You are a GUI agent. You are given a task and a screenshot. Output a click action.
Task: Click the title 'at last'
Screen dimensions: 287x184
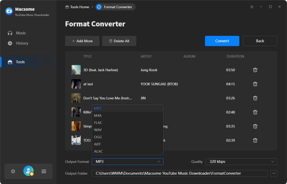88,84
